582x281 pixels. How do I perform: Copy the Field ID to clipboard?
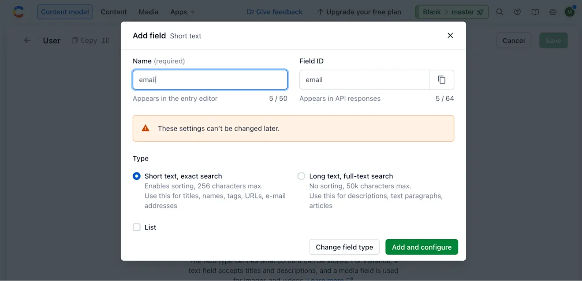point(442,80)
